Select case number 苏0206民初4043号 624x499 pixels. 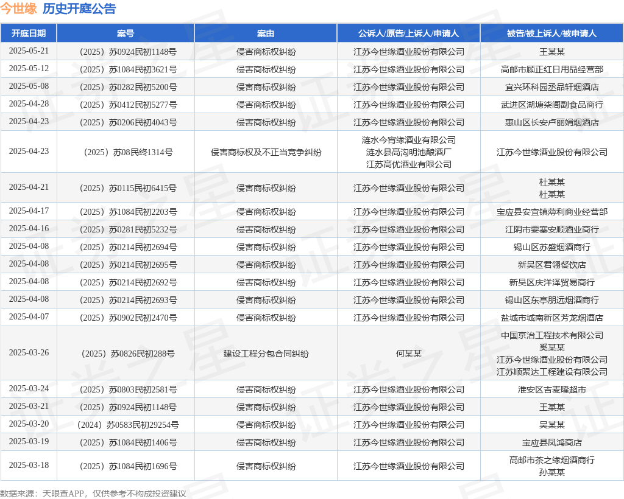tap(128, 122)
